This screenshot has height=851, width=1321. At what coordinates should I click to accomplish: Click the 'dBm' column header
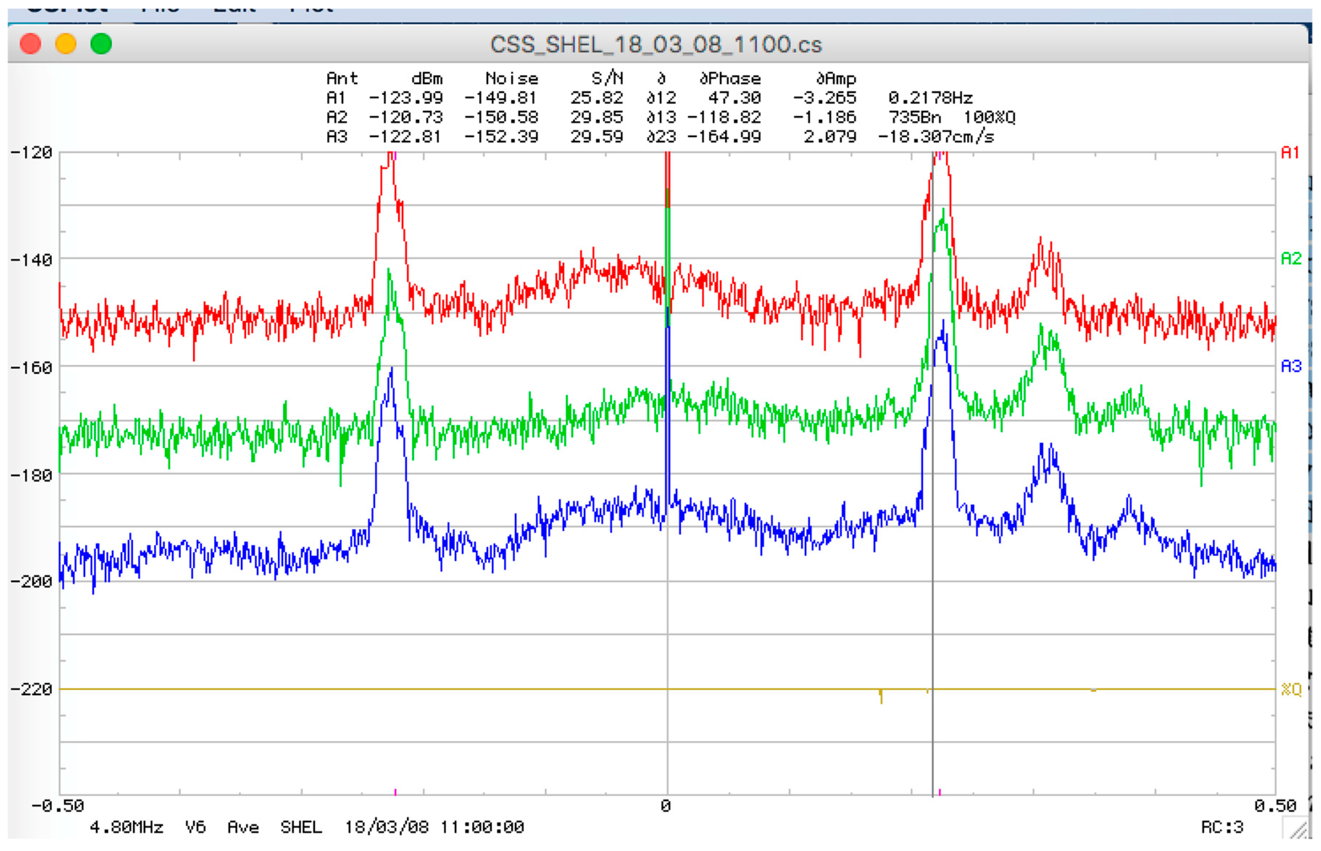427,79
